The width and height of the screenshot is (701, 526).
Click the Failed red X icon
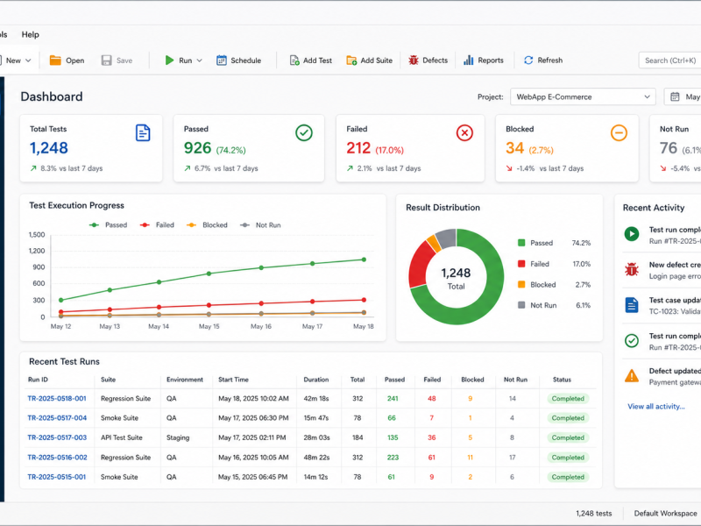point(464,133)
